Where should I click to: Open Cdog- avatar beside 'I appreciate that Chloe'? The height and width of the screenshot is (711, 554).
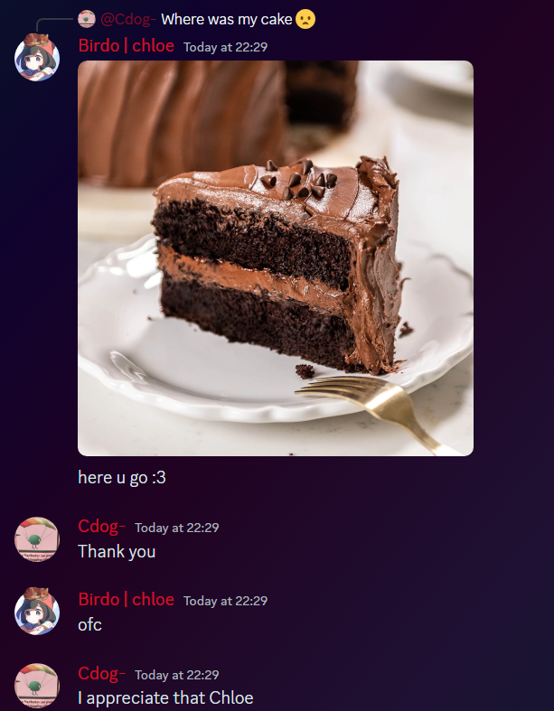click(37, 686)
